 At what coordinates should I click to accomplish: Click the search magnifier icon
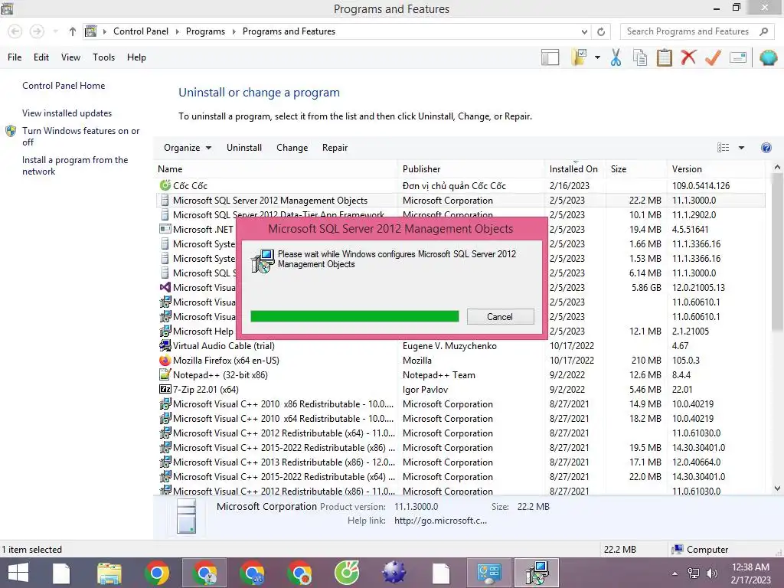coord(763,31)
